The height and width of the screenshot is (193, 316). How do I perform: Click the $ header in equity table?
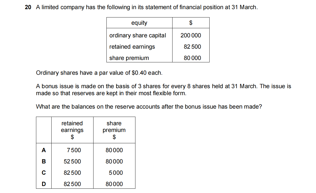click(x=191, y=23)
